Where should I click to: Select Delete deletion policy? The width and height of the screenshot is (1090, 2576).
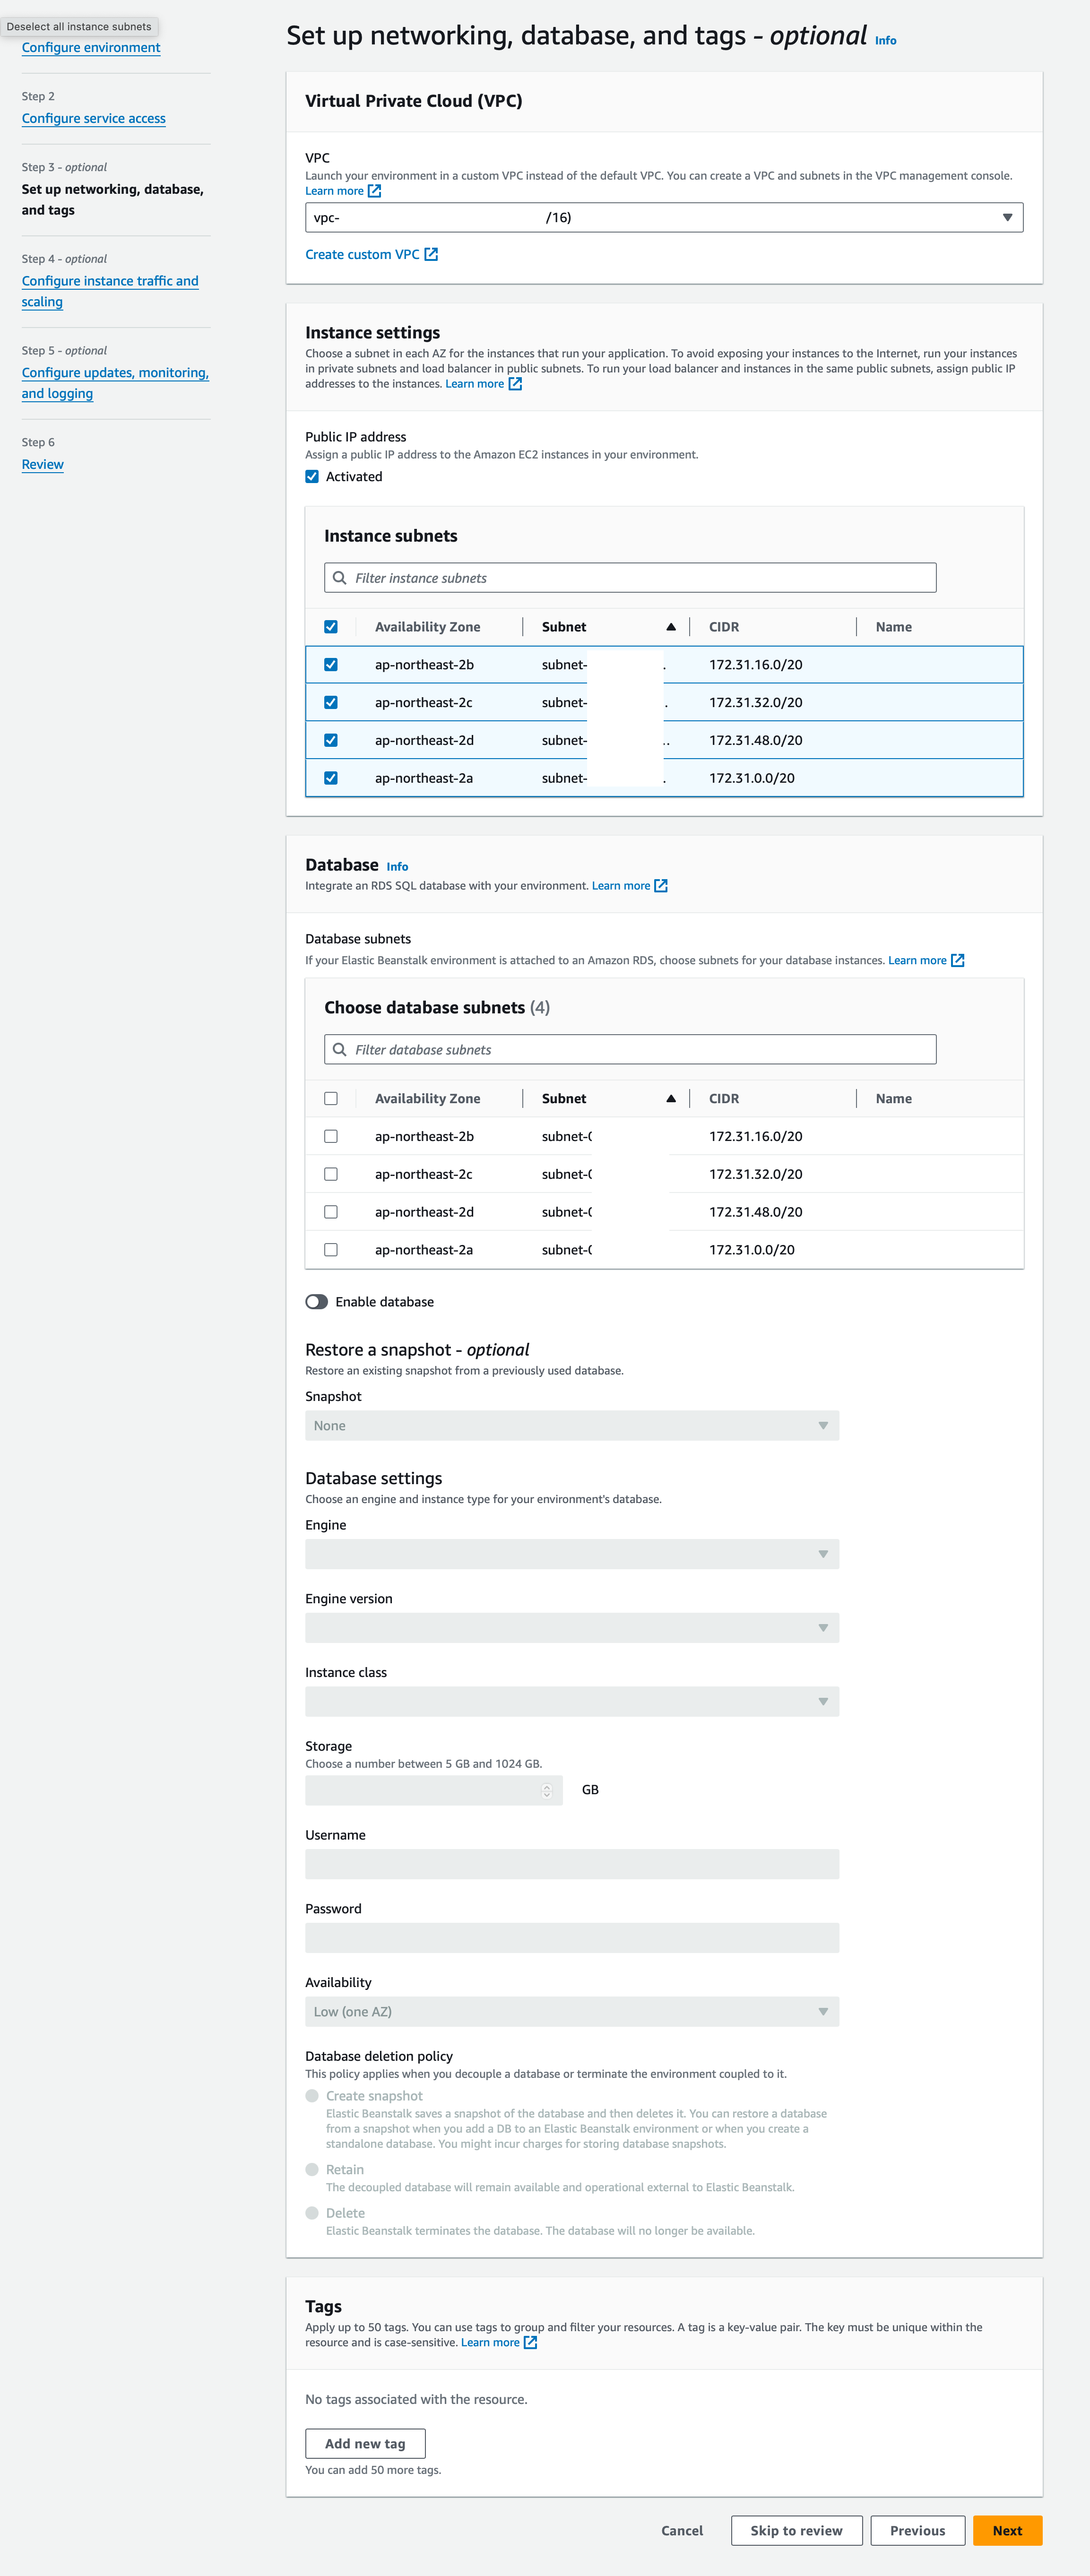click(312, 2214)
